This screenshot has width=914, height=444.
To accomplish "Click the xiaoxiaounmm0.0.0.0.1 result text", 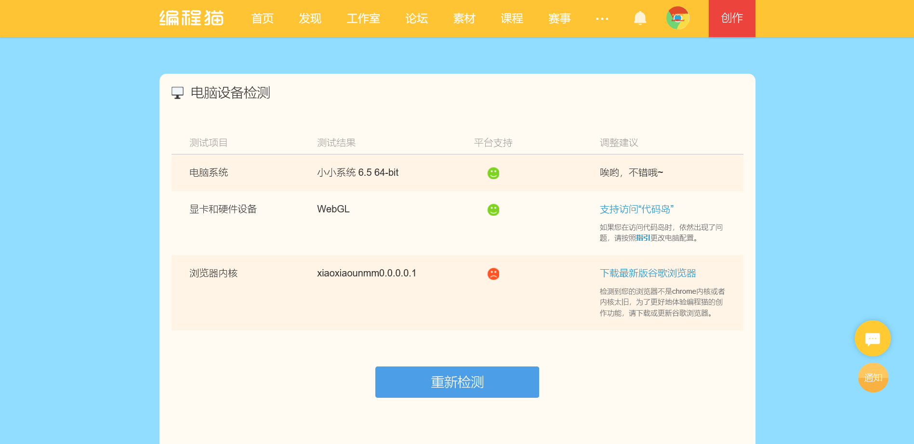I will [367, 273].
